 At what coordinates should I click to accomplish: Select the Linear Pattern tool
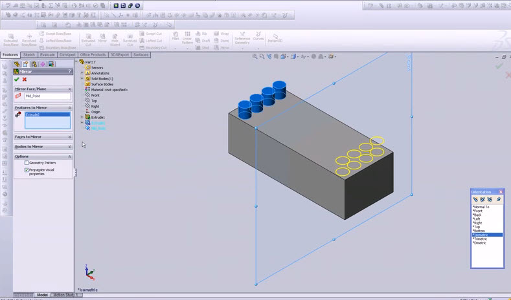(187, 37)
